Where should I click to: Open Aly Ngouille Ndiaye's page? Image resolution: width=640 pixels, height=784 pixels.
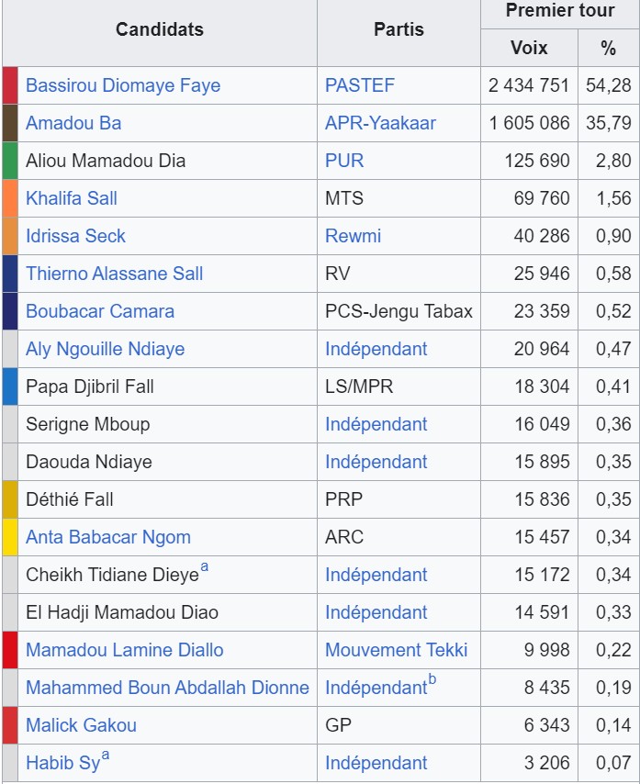point(105,349)
